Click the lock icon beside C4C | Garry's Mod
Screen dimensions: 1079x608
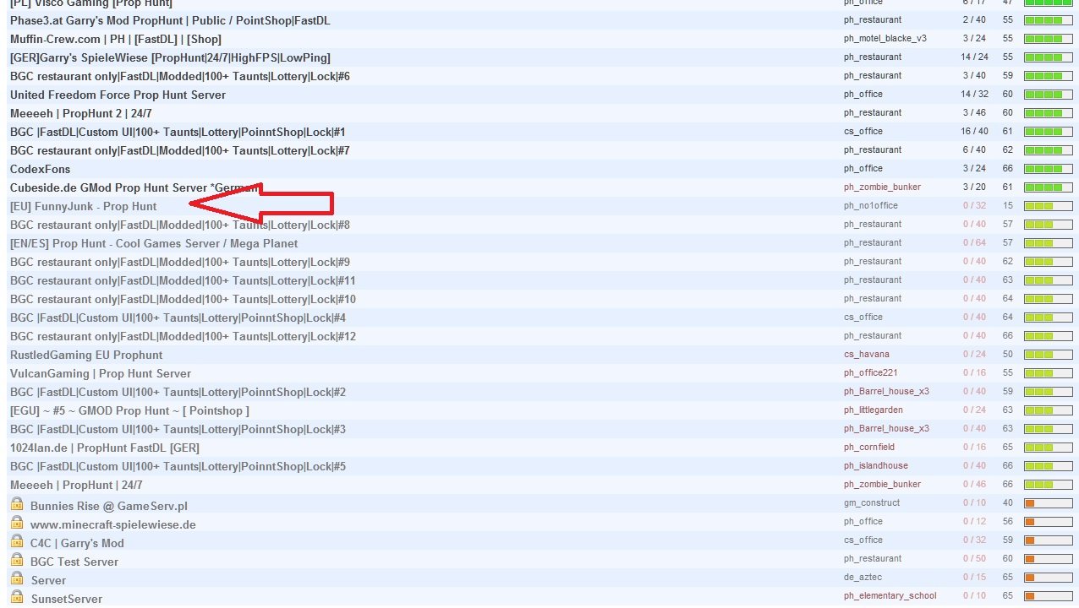click(16, 541)
